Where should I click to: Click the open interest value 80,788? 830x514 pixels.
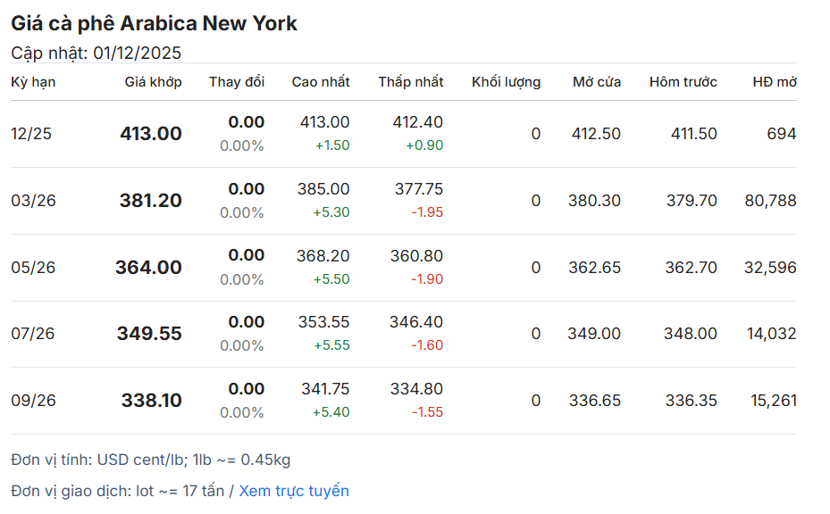click(x=770, y=201)
